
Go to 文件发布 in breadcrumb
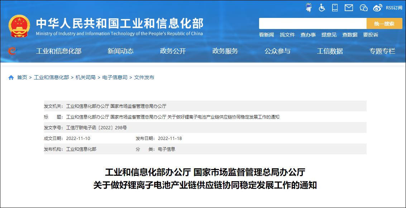(x=144, y=77)
